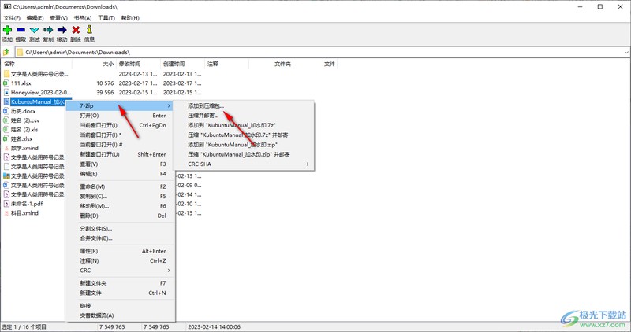Expand the CRC entry in the context menu
The width and height of the screenshot is (631, 332).
[x=121, y=270]
